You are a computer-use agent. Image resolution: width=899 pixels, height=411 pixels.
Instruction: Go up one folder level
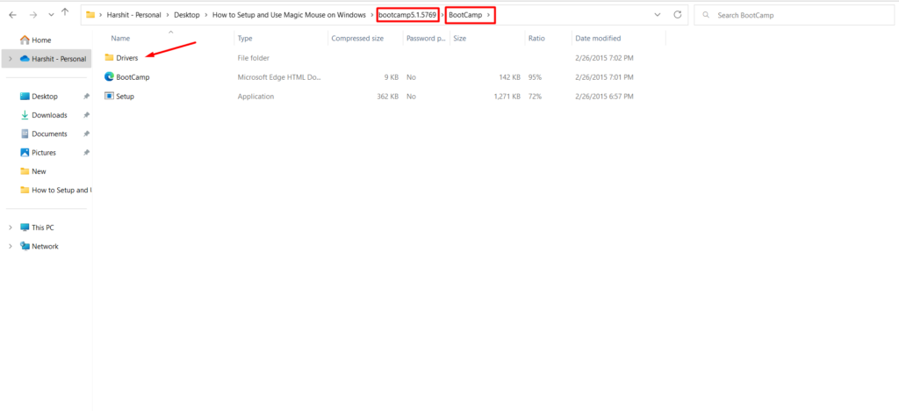pos(65,12)
